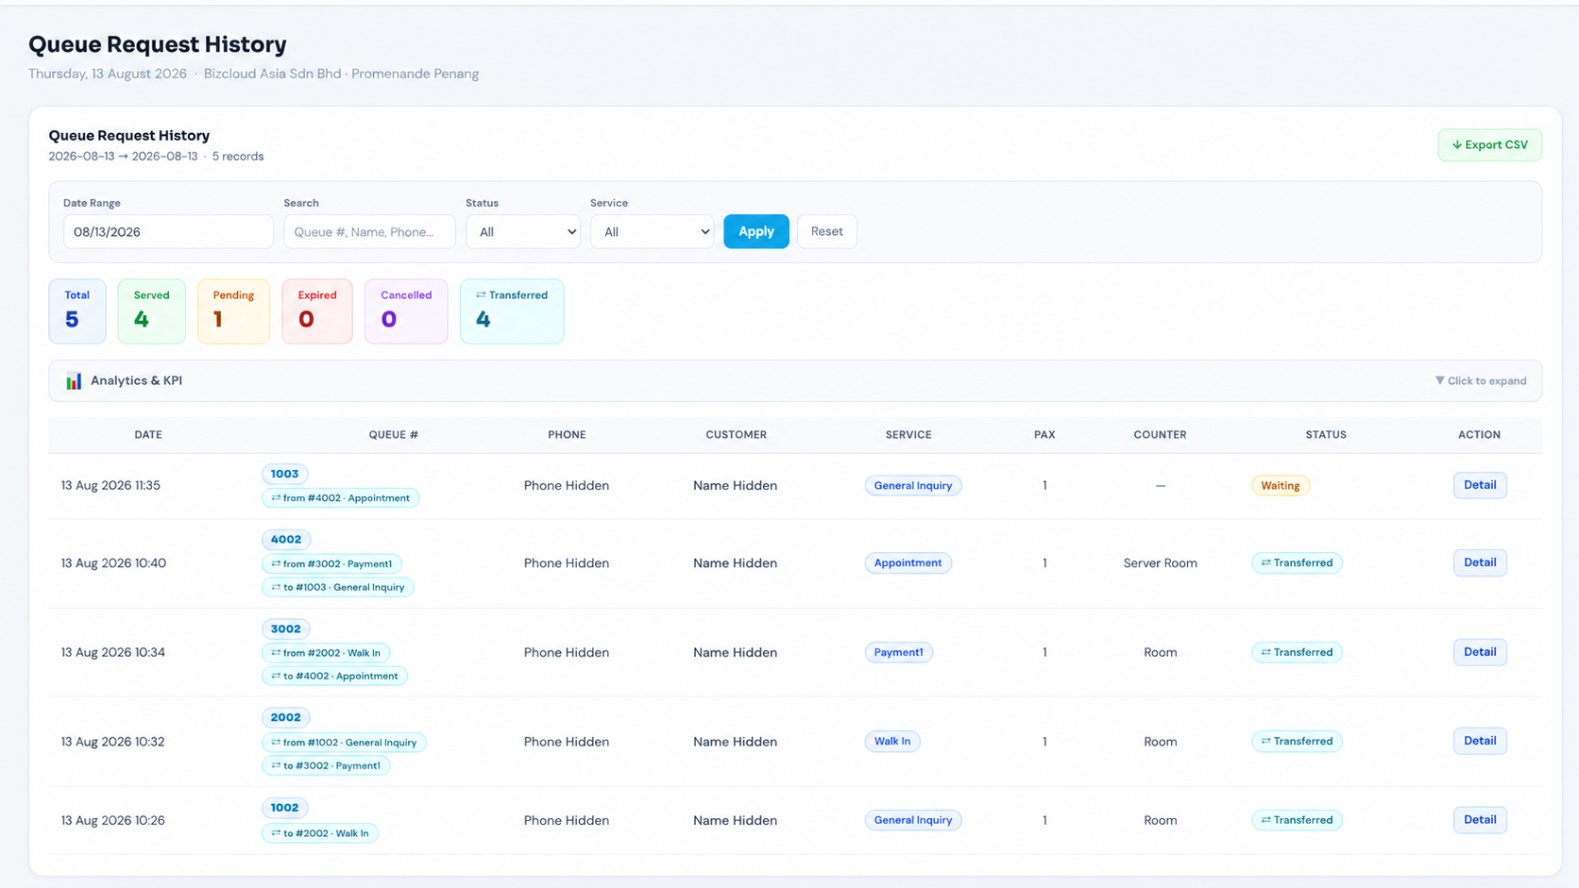The width and height of the screenshot is (1579, 888).
Task: Click the Transferred card swap-arrows icon
Action: [x=481, y=295]
